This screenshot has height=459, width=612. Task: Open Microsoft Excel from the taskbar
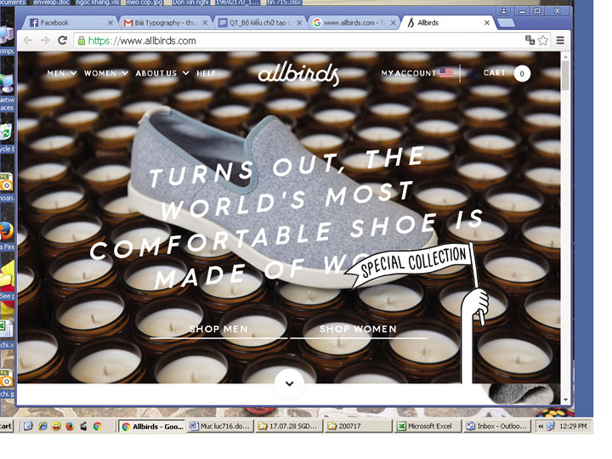428,426
